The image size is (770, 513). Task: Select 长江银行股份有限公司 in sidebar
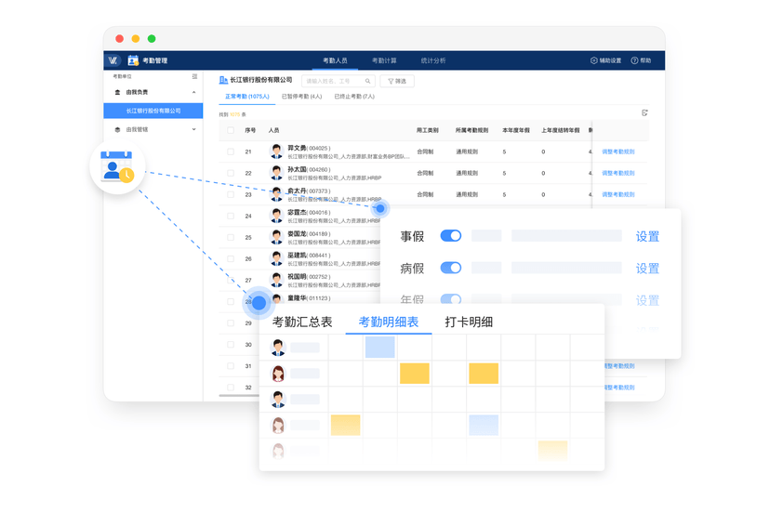tap(153, 111)
